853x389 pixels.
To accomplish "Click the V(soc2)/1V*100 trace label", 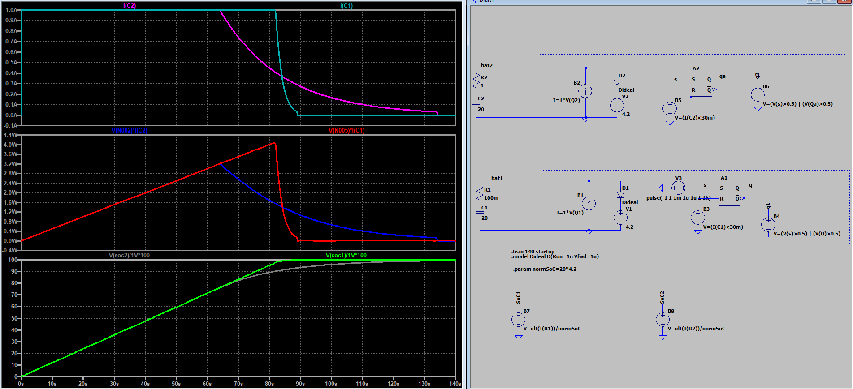I will pyautogui.click(x=130, y=255).
